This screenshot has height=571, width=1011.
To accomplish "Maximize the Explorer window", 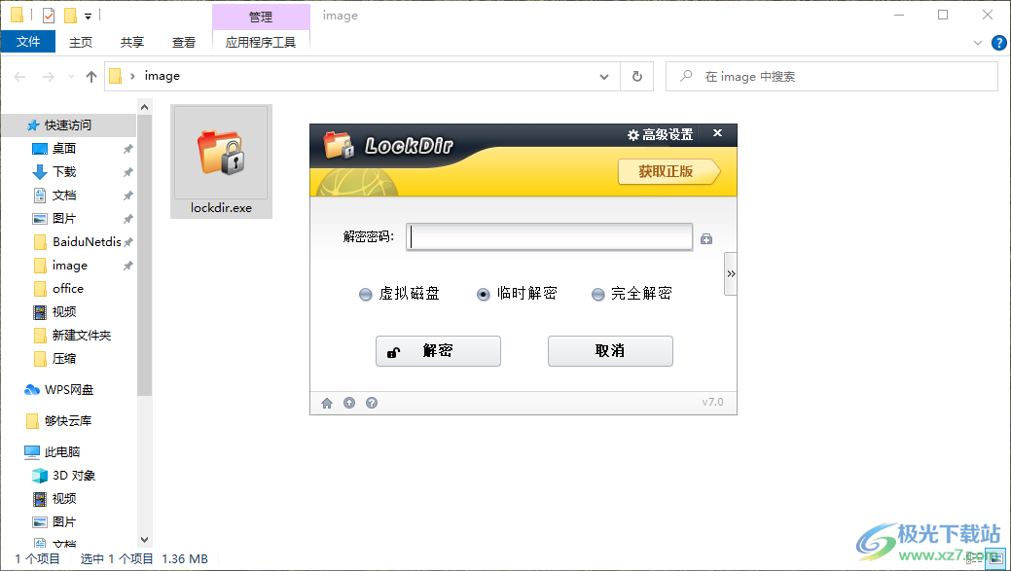I will pos(943,15).
